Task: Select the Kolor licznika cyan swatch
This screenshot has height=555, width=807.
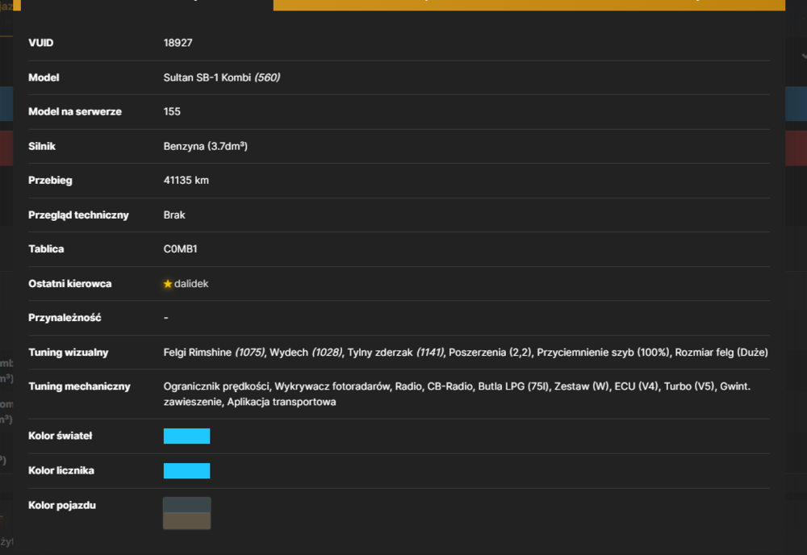Action: click(187, 470)
